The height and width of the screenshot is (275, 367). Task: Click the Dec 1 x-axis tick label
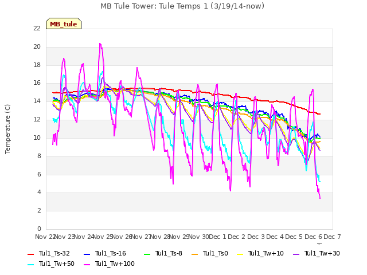pyautogui.click(x=218, y=237)
